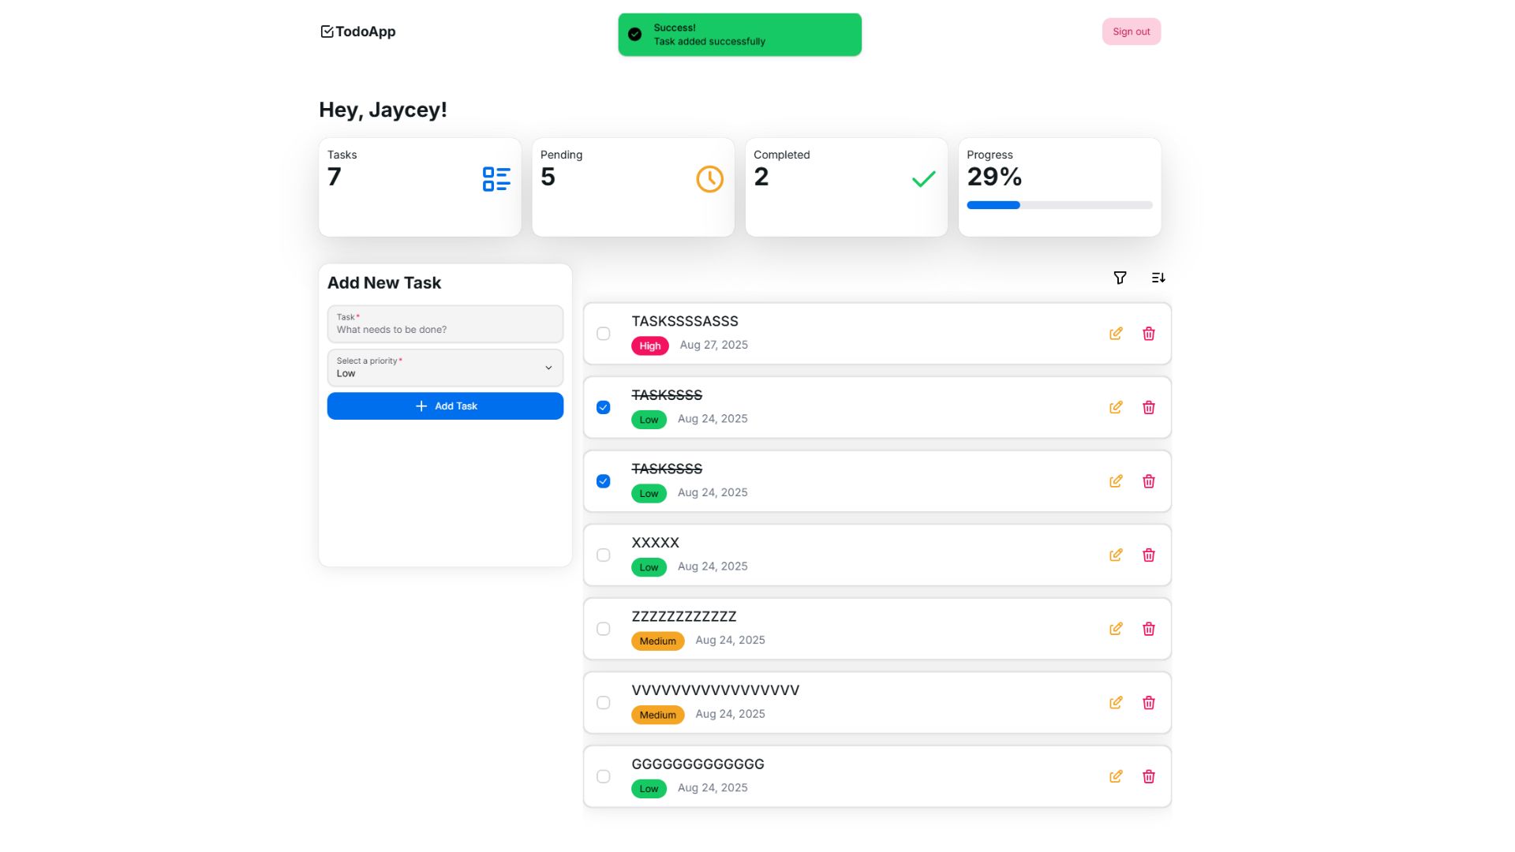Check the ZZZZZZZZZZZZ task checkbox

604,629
